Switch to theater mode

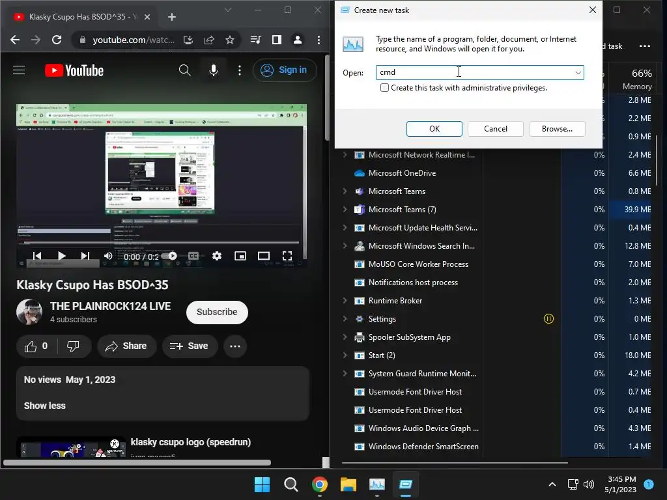point(264,256)
